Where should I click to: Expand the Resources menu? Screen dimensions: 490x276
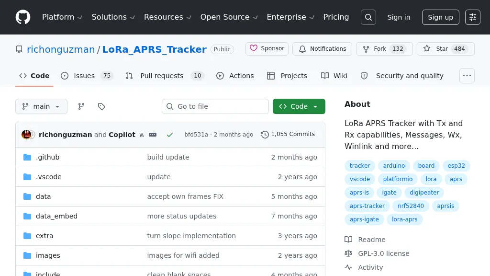point(167,17)
